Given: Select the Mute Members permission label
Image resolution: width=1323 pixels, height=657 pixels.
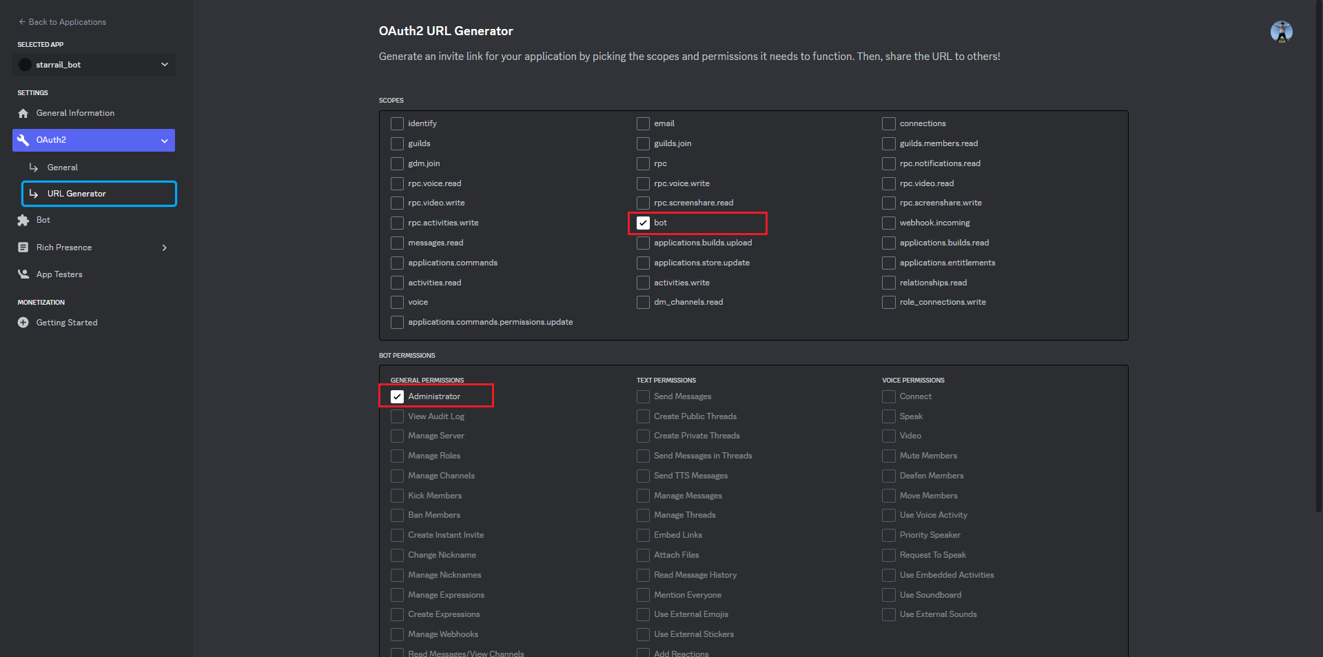Looking at the screenshot, I should 928,456.
